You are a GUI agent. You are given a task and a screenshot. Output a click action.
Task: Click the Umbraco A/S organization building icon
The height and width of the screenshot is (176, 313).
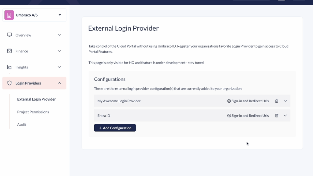pos(9,15)
